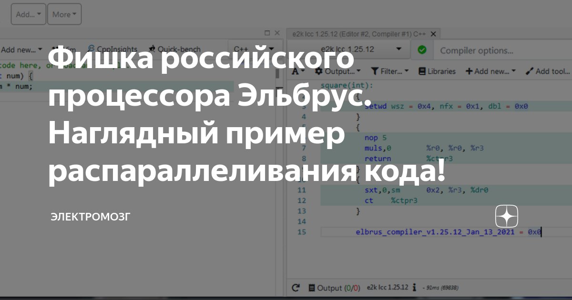Click the setwd wsz = 0x4 assembly line
The image size is (572, 300).
point(446,107)
